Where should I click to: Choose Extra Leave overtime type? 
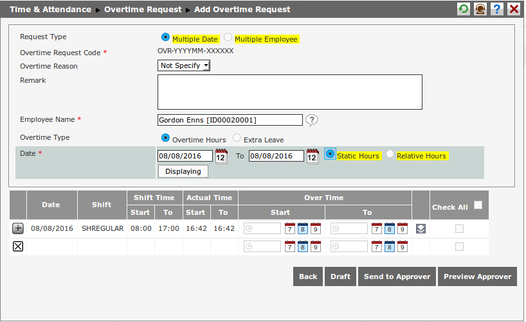(237, 137)
